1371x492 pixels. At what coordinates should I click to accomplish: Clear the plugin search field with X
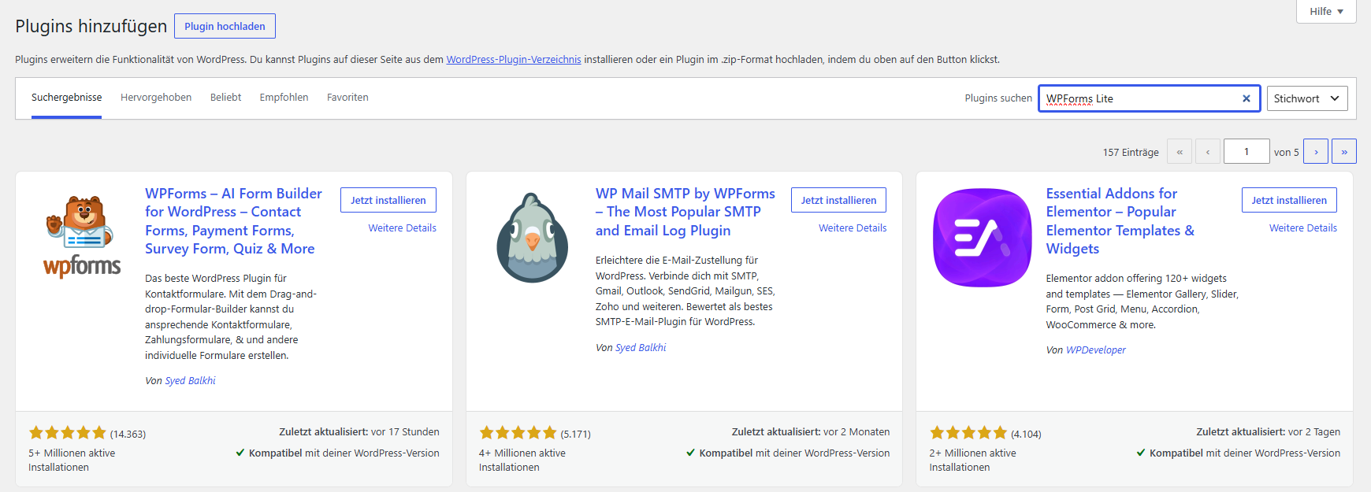pos(1247,98)
